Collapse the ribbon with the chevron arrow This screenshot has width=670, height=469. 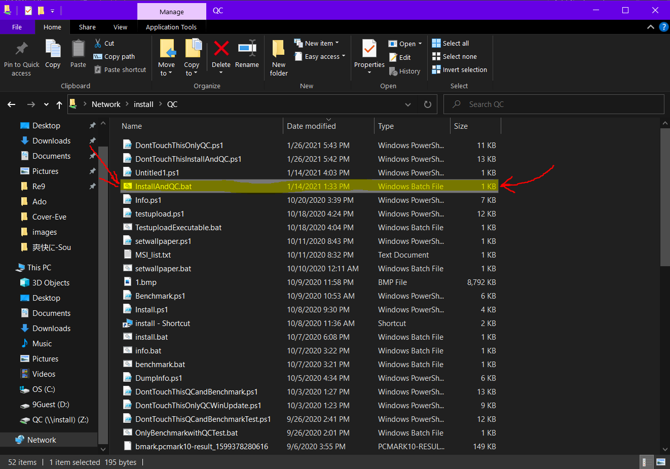click(651, 27)
